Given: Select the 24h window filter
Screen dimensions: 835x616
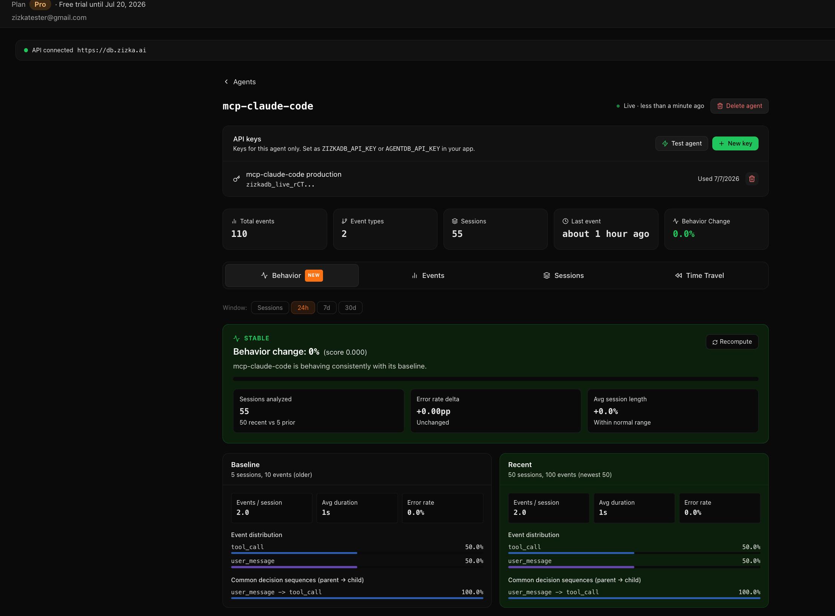Looking at the screenshot, I should pos(303,308).
